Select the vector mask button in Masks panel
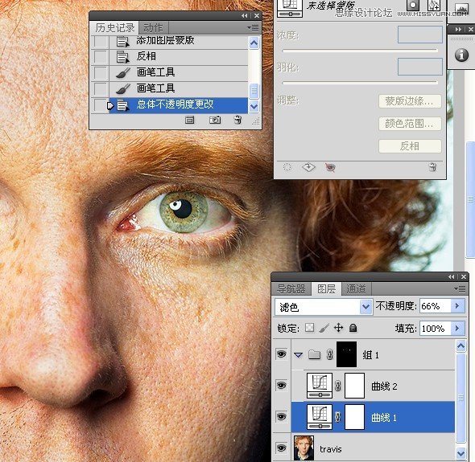The height and width of the screenshot is (462, 475). tap(433, 5)
